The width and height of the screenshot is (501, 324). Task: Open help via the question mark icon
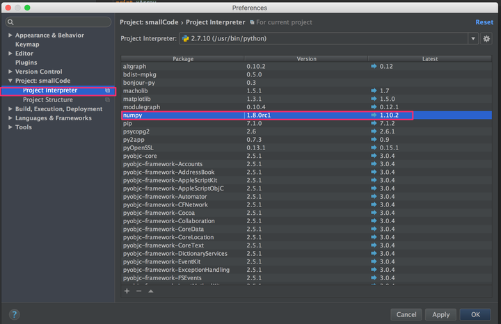pyautogui.click(x=14, y=314)
